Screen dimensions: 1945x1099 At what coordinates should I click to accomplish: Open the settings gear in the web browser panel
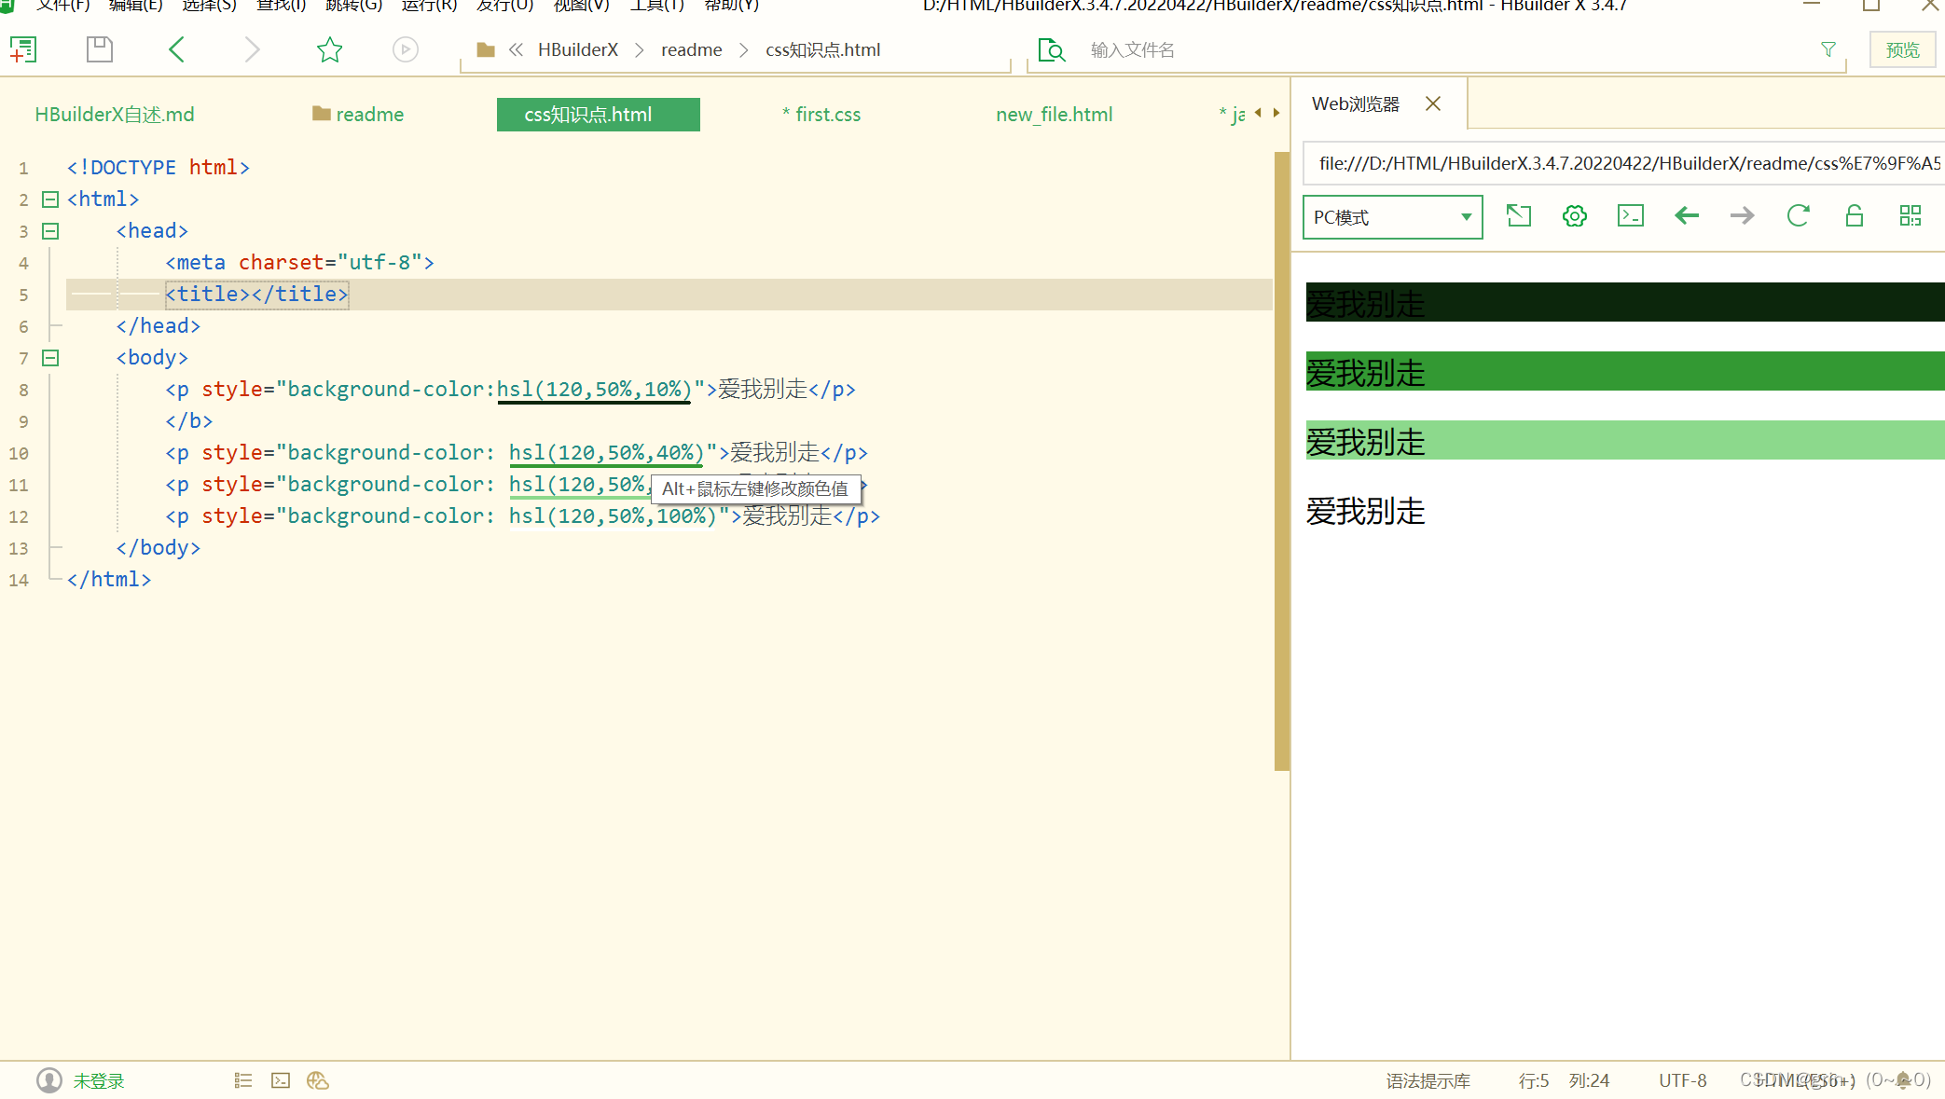tap(1574, 215)
